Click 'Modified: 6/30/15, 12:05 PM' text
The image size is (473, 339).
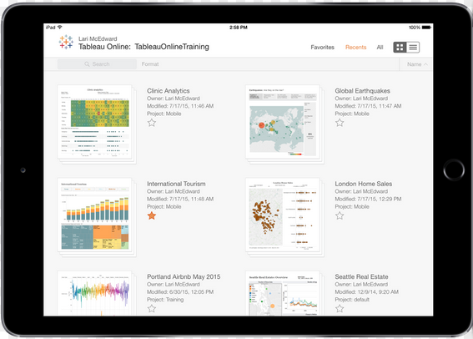click(x=180, y=292)
